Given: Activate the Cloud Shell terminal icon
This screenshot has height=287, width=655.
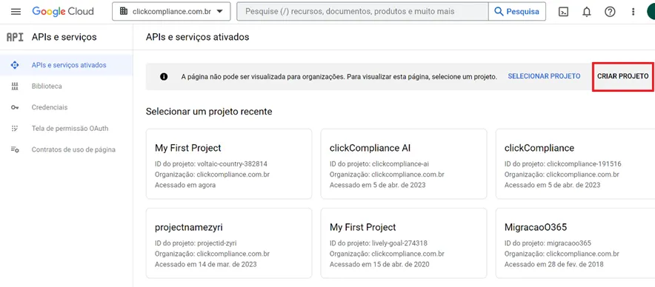Looking at the screenshot, I should [x=563, y=12].
